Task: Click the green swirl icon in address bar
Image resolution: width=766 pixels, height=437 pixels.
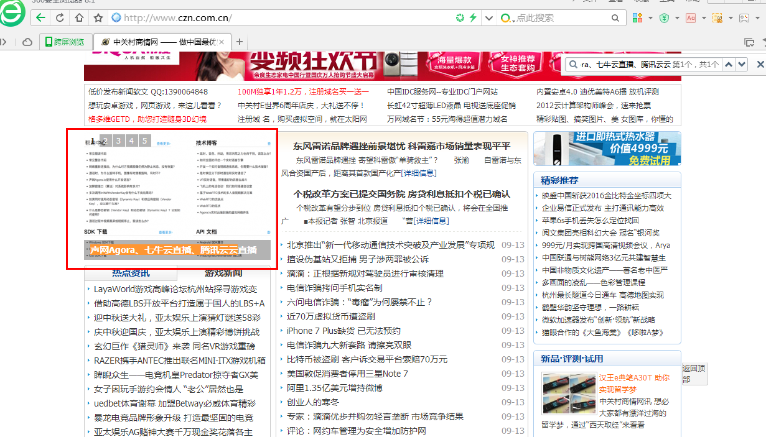Action: 460,17
